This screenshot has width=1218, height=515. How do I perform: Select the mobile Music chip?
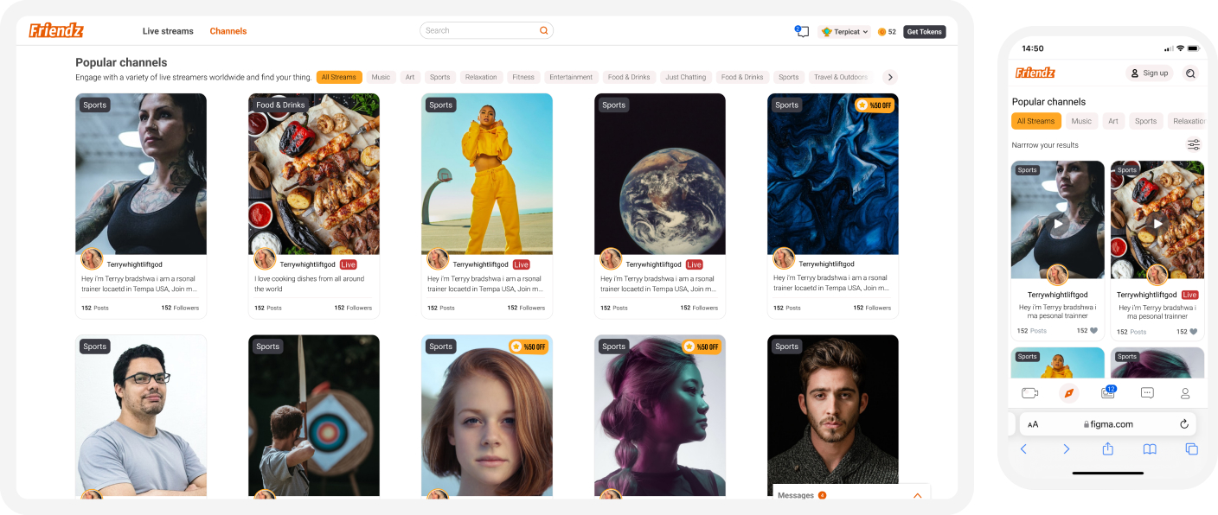[1081, 121]
